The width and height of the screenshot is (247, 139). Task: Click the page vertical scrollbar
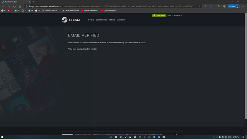tap(246, 66)
